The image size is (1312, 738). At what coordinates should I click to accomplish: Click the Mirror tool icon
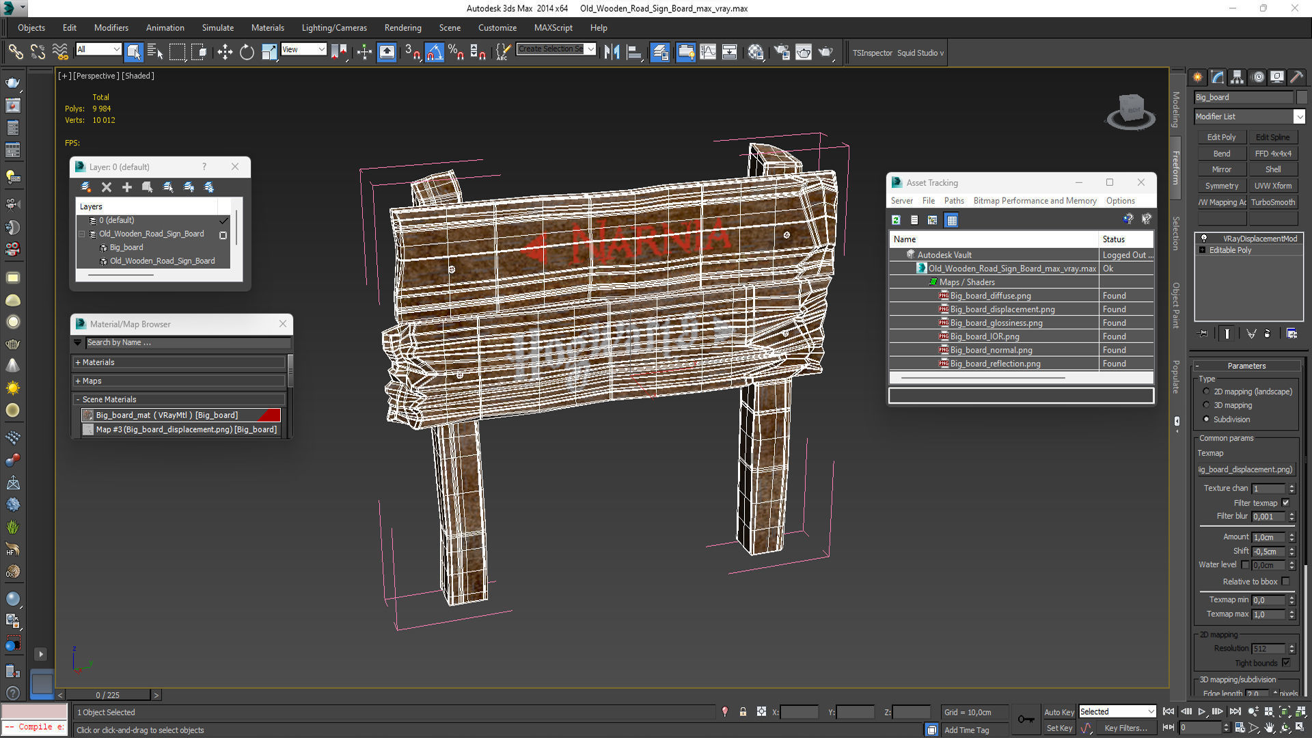(x=612, y=53)
